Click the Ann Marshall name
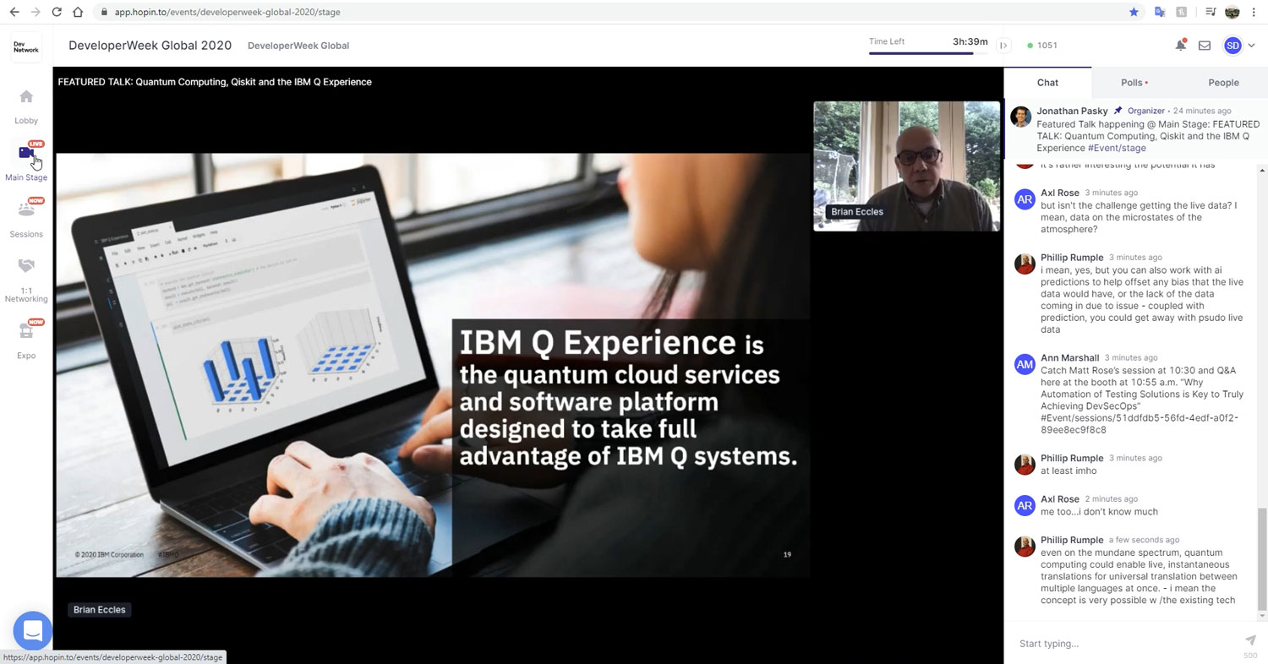Viewport: 1268px width, 664px height. 1070,358
